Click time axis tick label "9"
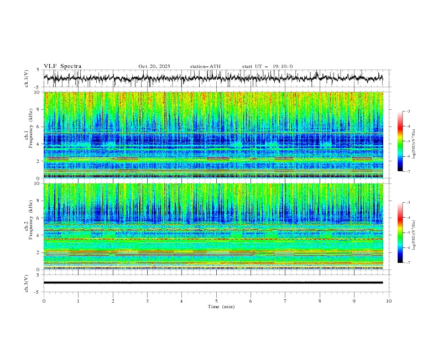The image size is (438, 338). (354, 301)
